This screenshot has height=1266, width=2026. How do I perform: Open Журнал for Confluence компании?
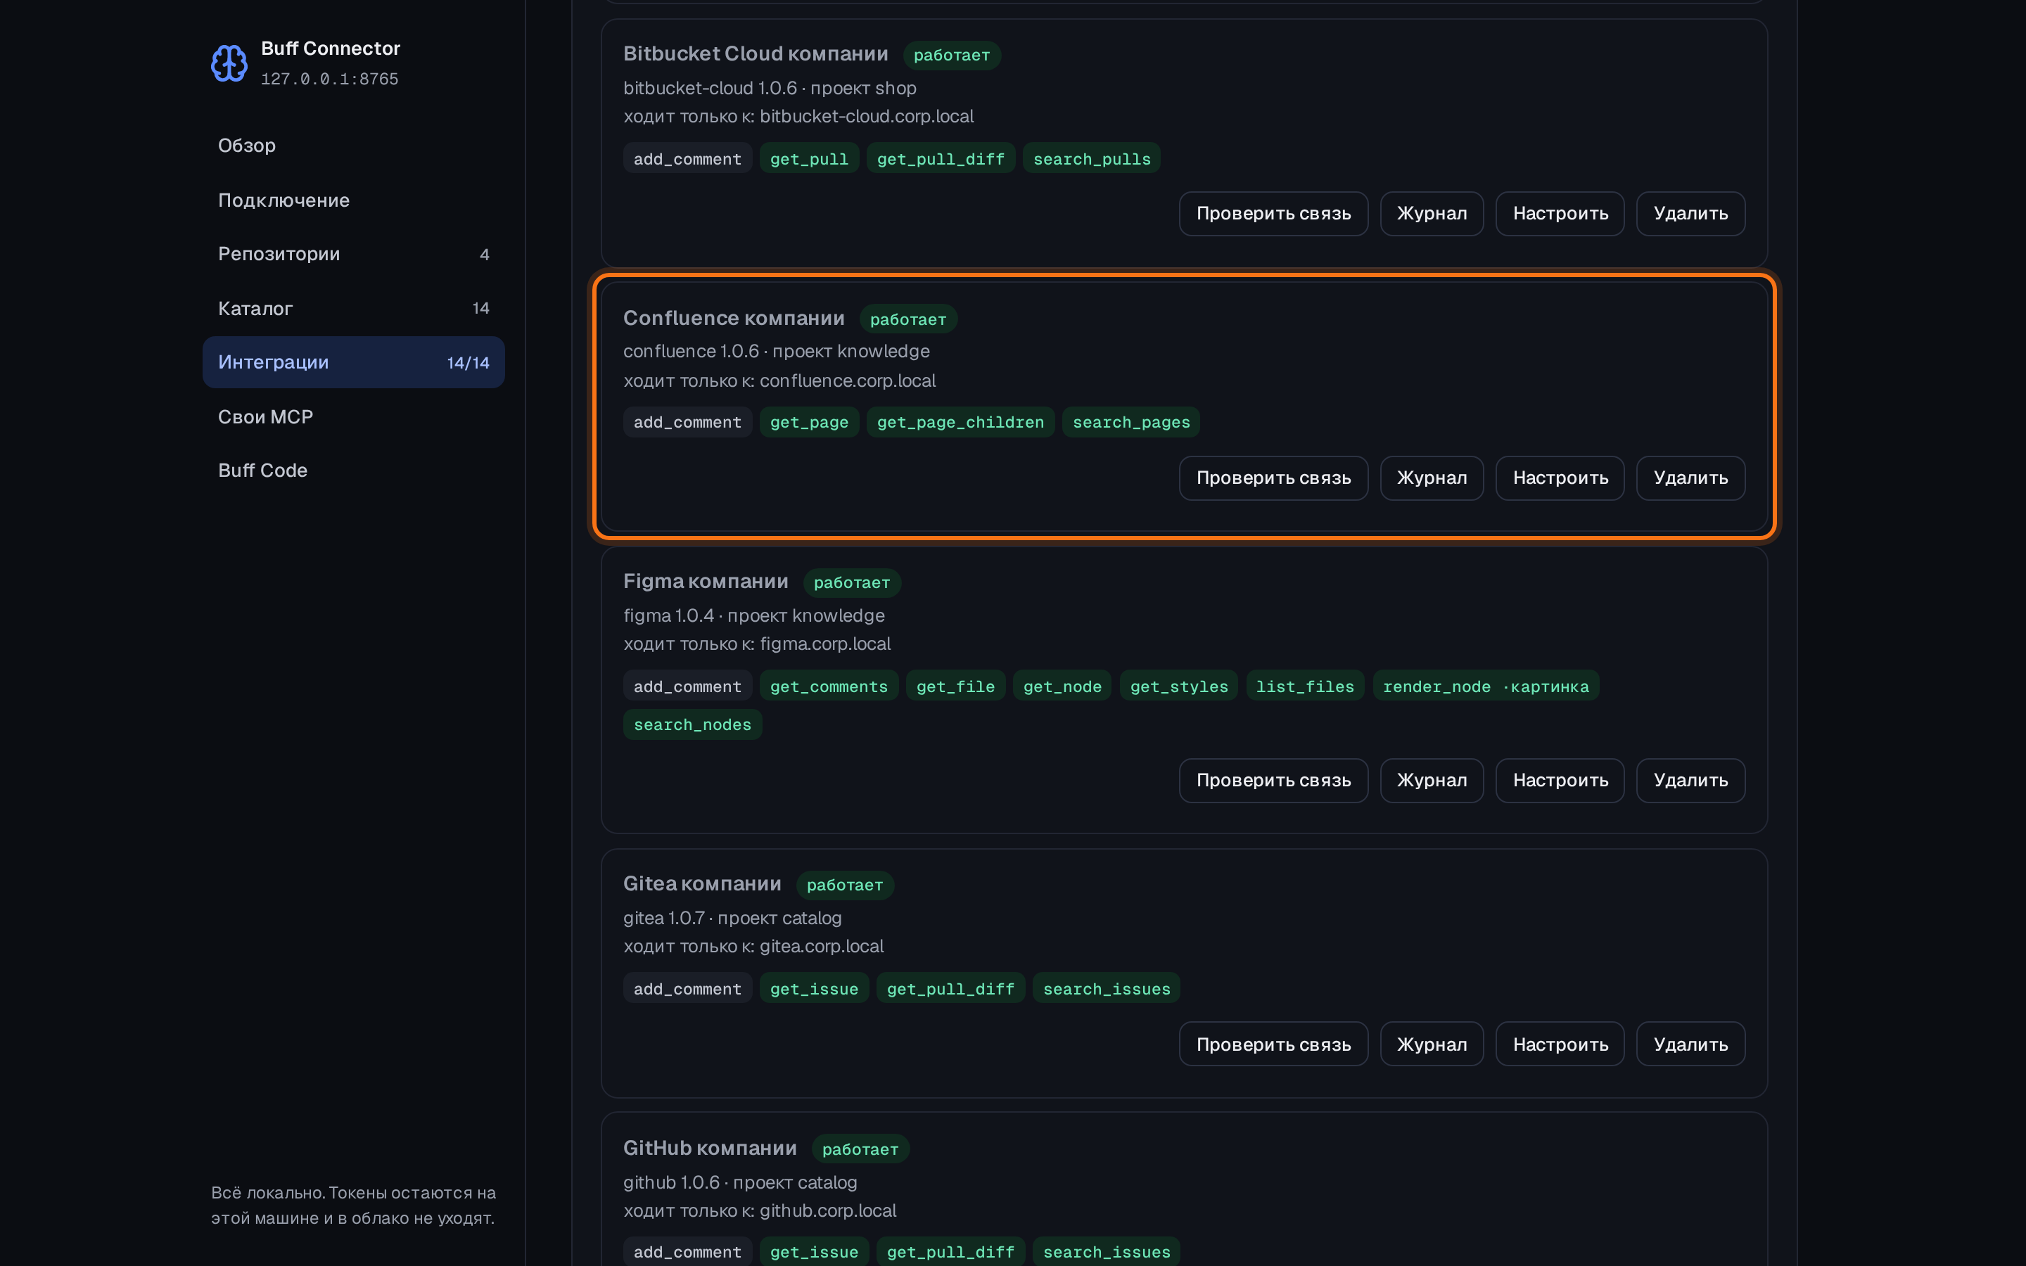(1432, 478)
